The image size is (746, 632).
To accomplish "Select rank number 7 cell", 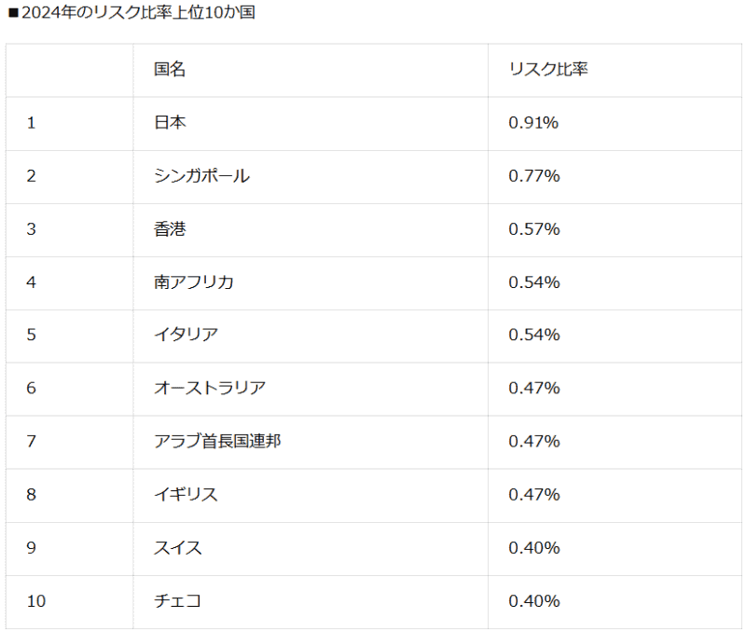I will (x=31, y=441).
